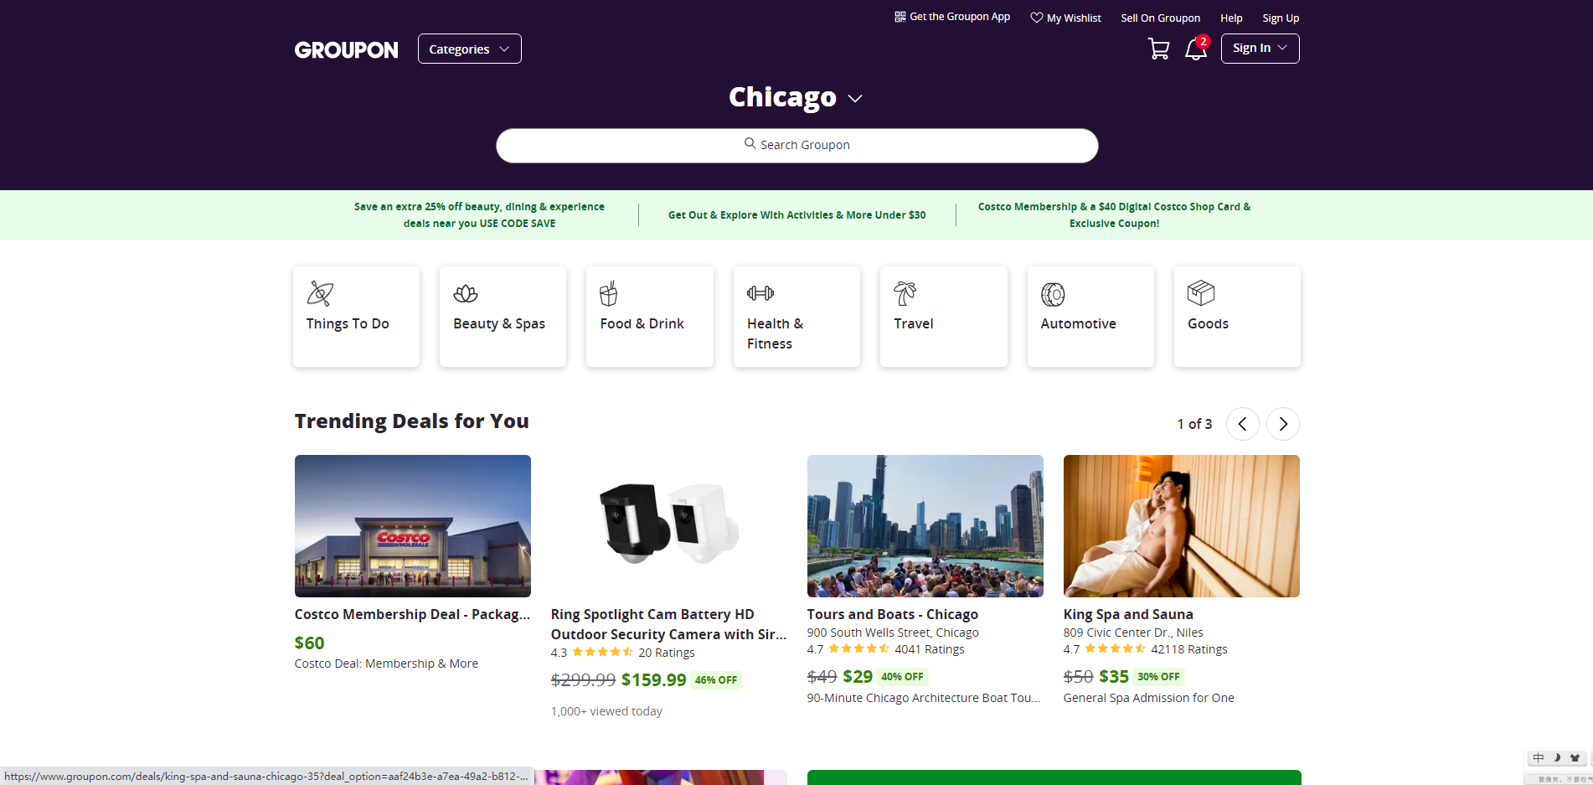Open the Chicago location dropdown
The image size is (1593, 785).
pyautogui.click(x=796, y=97)
